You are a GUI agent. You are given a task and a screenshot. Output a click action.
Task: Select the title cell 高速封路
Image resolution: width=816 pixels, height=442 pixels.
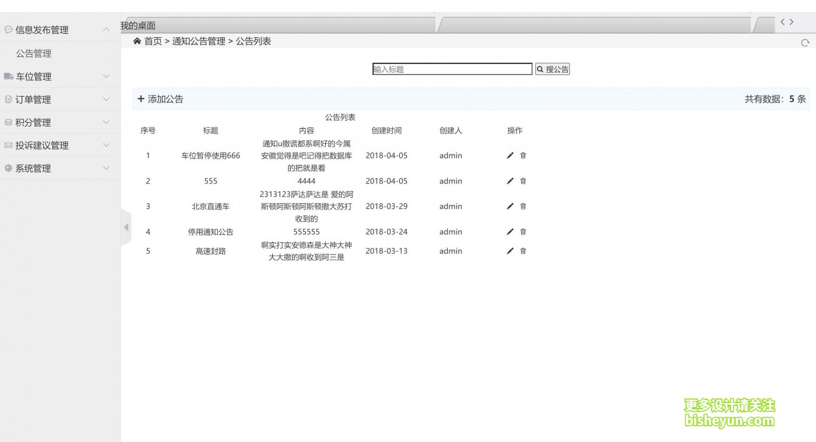[x=210, y=251]
